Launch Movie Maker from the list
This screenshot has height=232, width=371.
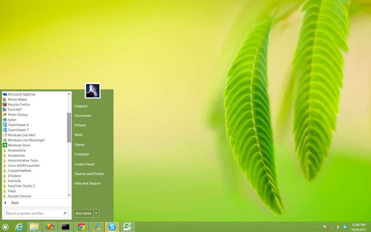15,100
